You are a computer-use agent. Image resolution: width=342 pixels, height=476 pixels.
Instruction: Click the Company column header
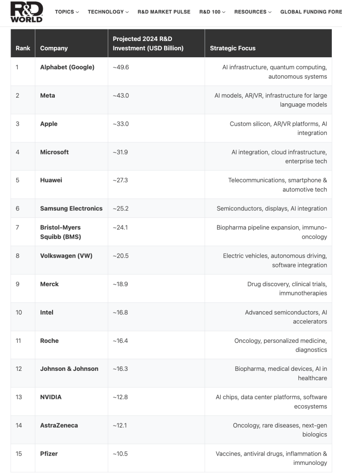[54, 48]
